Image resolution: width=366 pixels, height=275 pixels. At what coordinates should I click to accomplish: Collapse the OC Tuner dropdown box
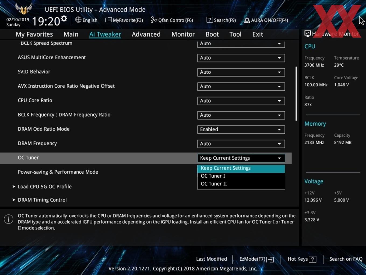coord(241,158)
